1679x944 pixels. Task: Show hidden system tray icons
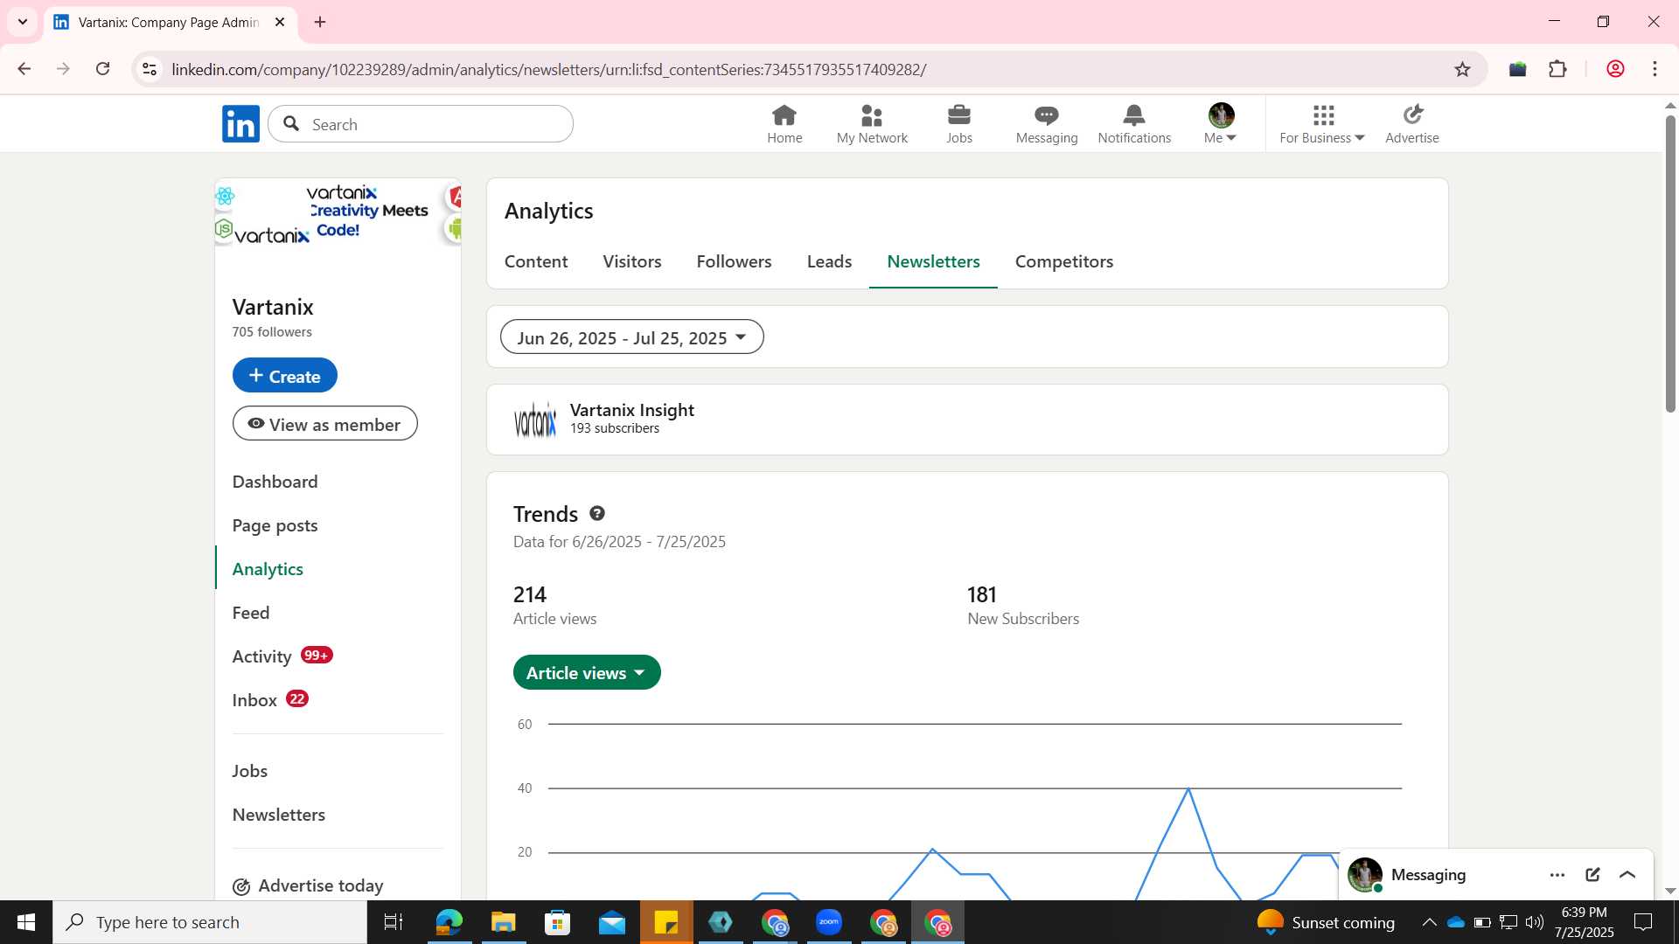coord(1429,922)
